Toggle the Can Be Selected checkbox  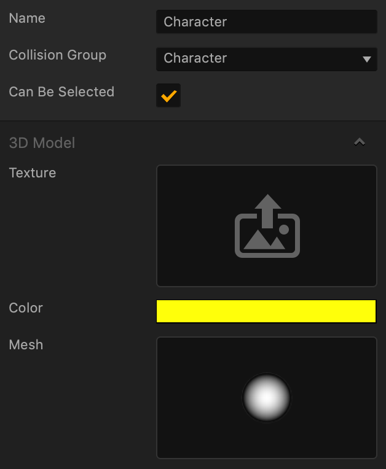click(168, 96)
